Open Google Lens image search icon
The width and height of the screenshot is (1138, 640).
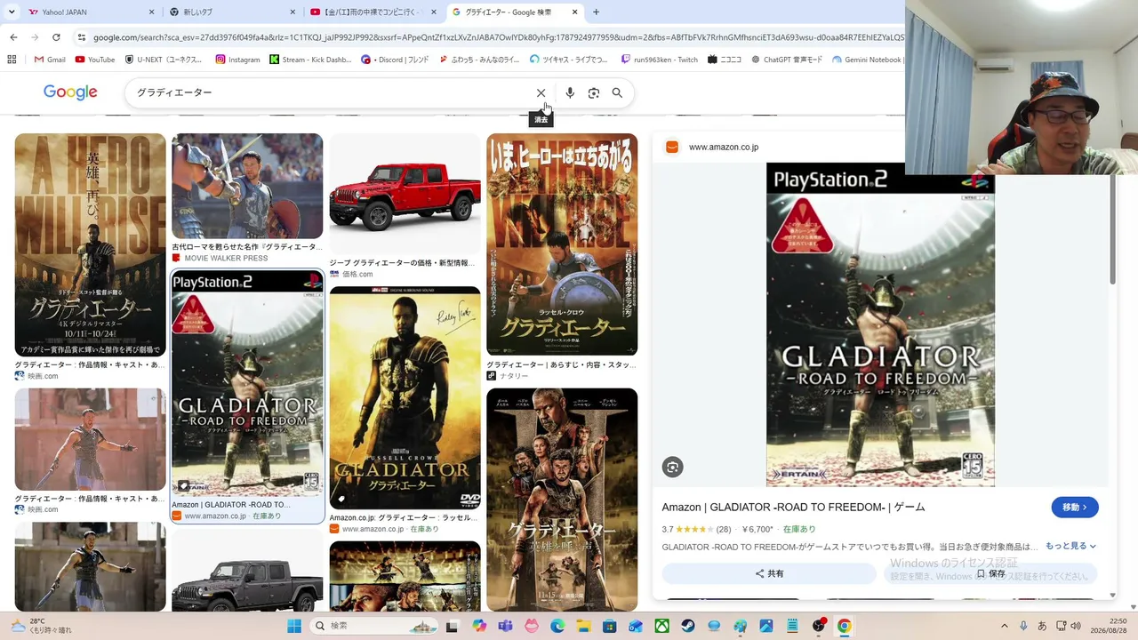[594, 92]
